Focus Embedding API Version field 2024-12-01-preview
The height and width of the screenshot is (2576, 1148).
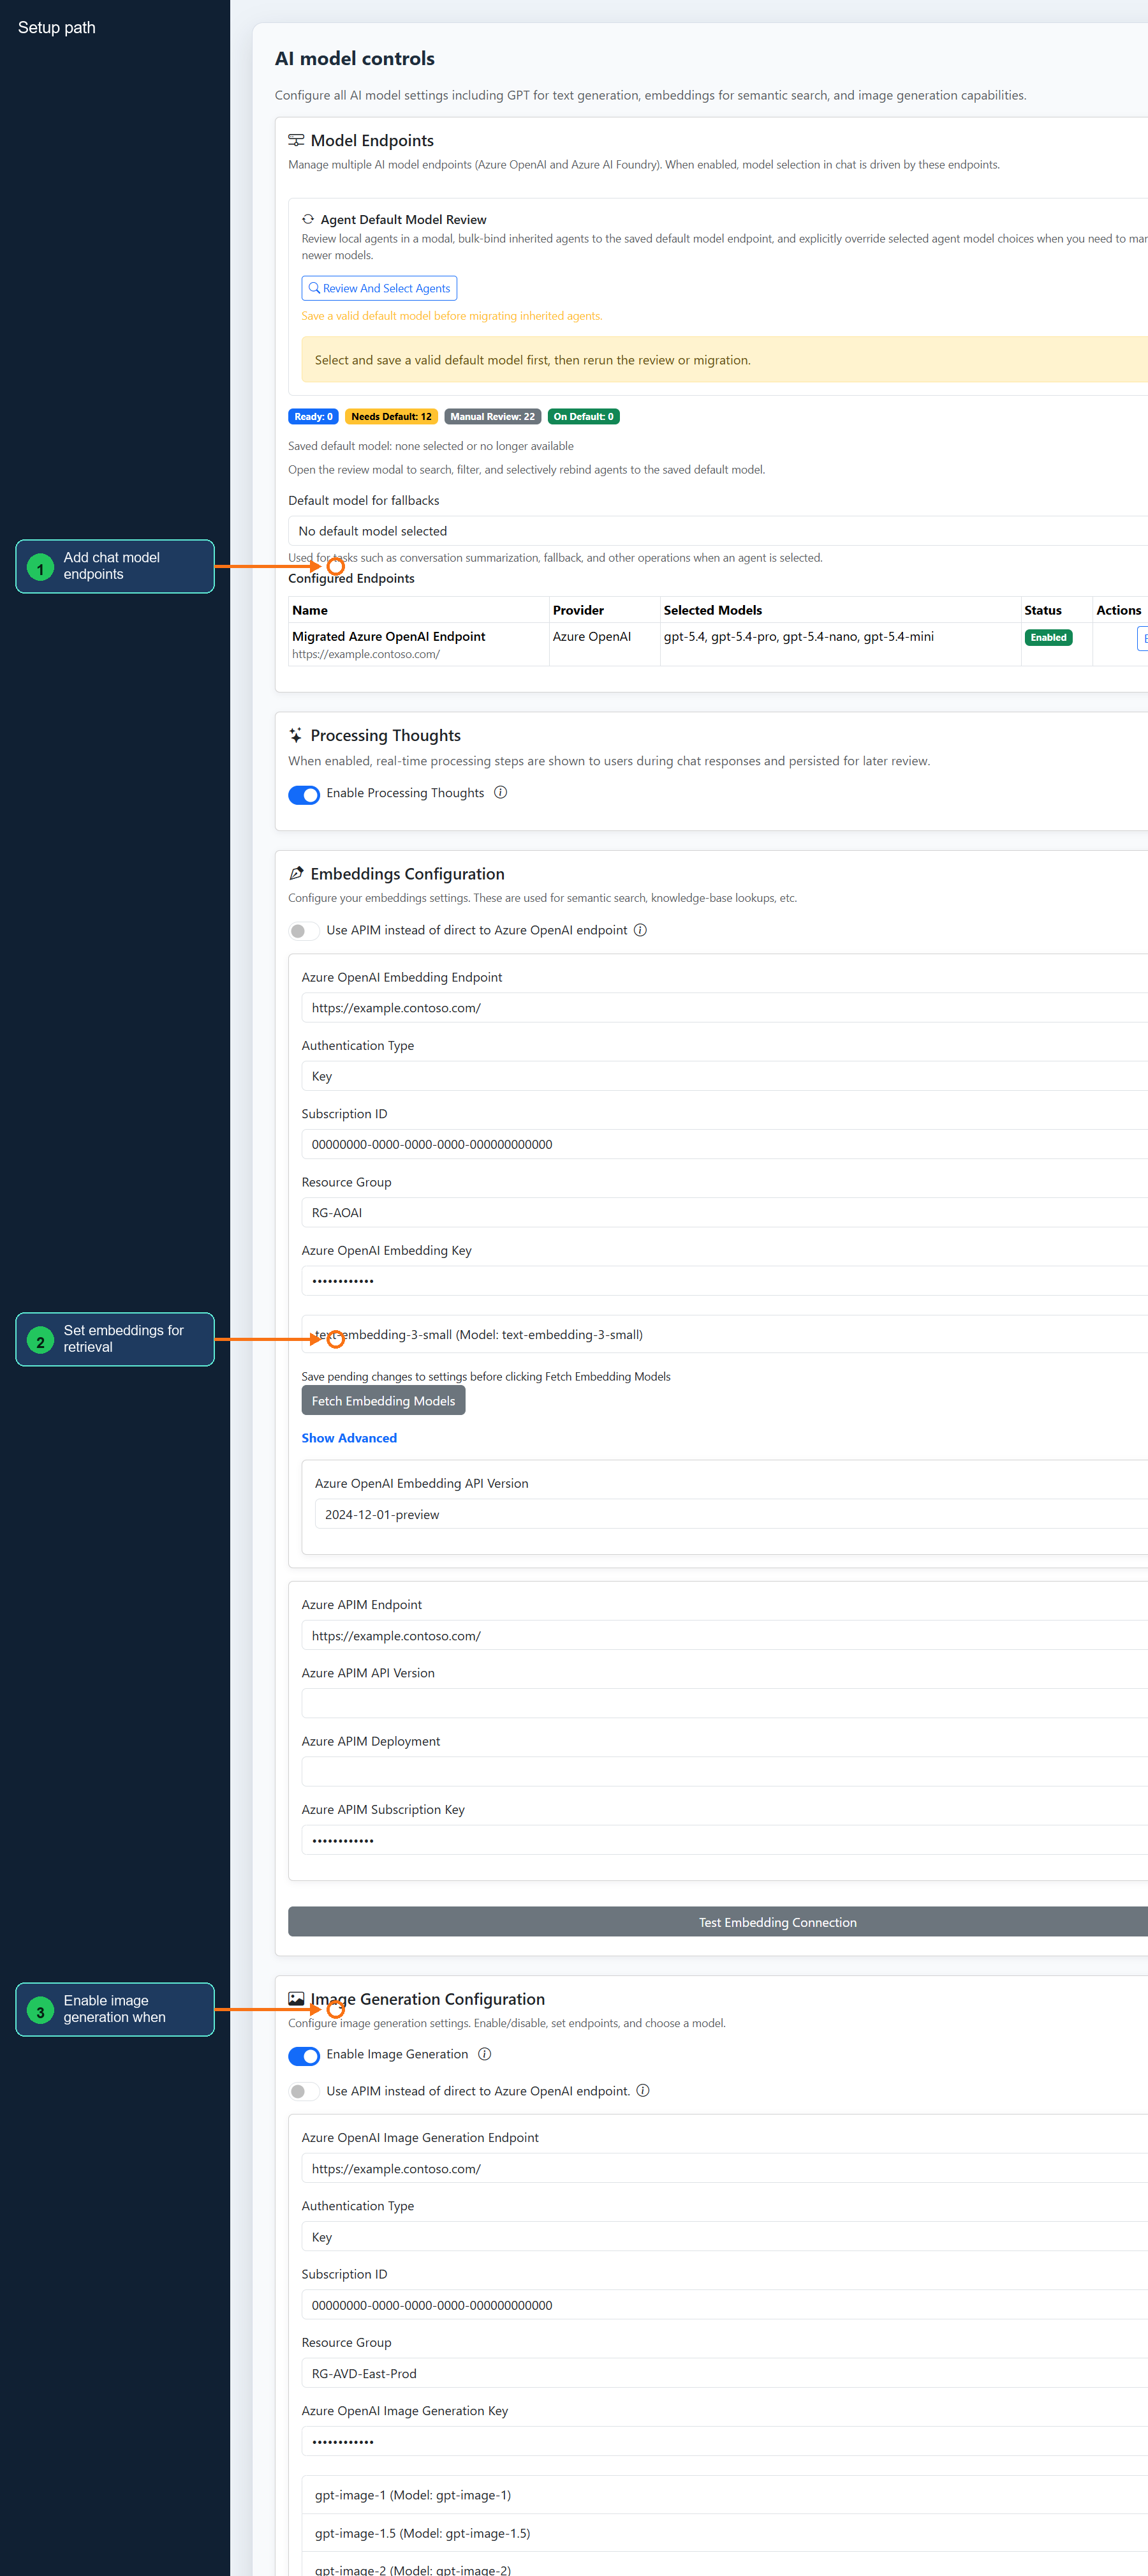pyautogui.click(x=732, y=1514)
